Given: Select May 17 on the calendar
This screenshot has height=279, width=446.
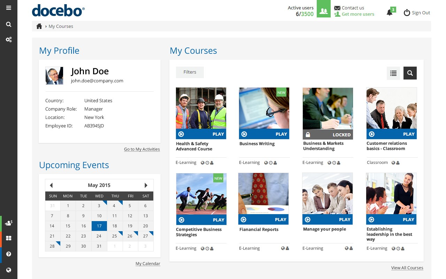Looking at the screenshot, I should (x=99, y=226).
